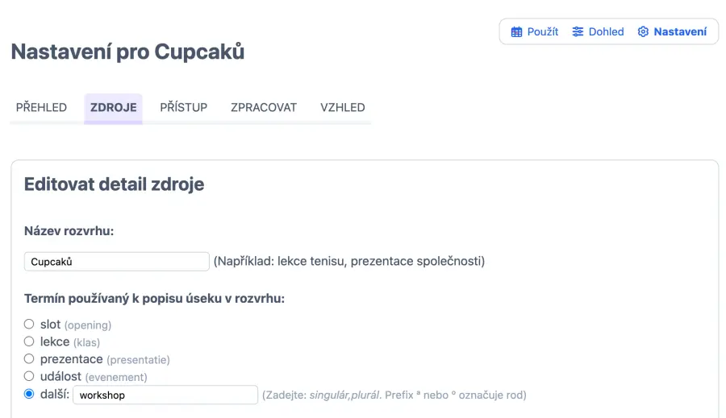Image resolution: width=726 pixels, height=418 pixels.
Task: Click the Editovat detail zdroje heading
Action: (x=114, y=184)
